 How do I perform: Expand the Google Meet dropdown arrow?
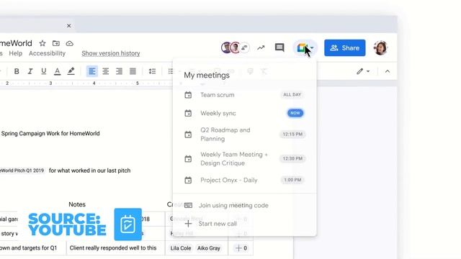click(x=312, y=48)
